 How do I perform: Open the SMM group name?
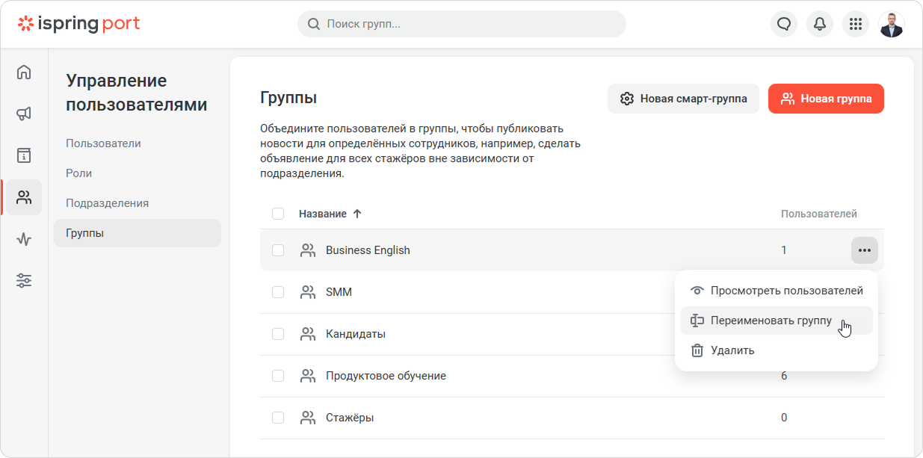339,292
